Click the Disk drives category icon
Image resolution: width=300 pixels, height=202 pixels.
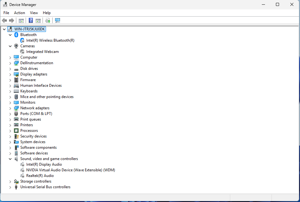click(16, 69)
